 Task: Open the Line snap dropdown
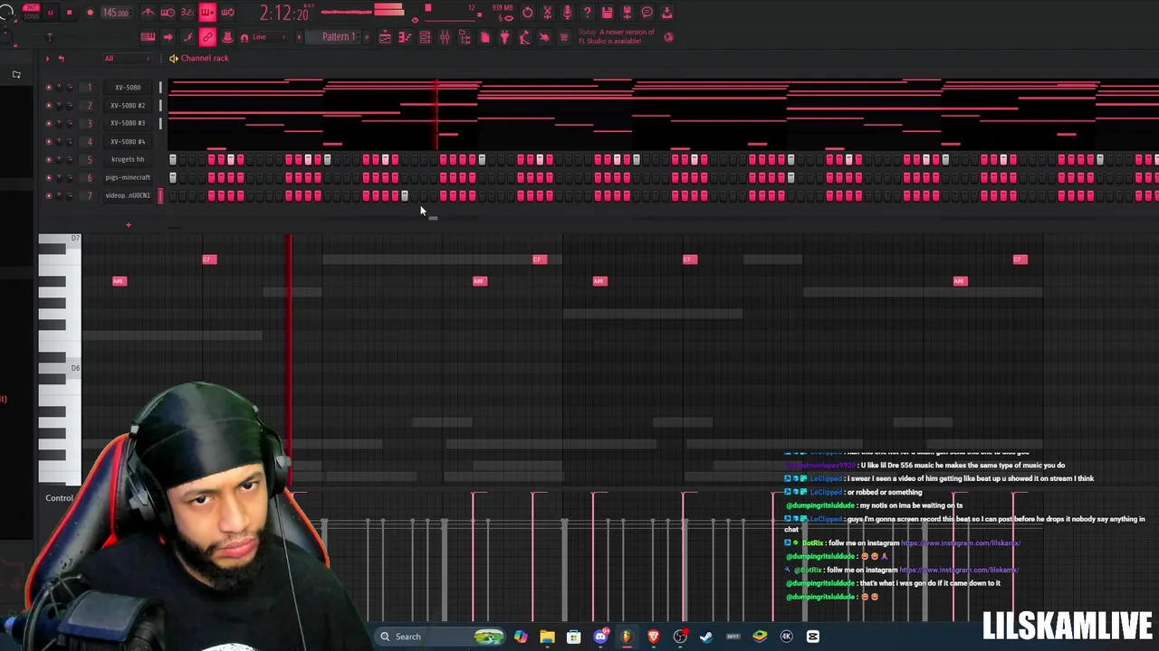[268, 37]
